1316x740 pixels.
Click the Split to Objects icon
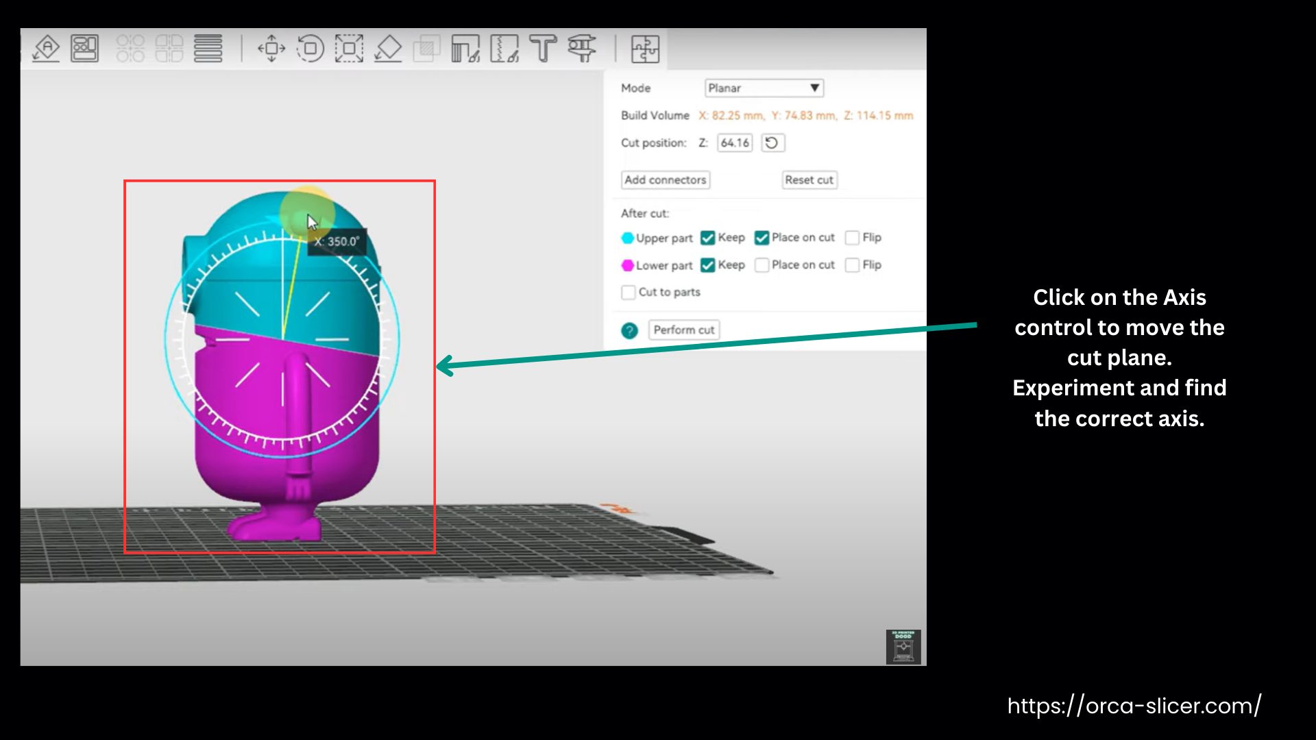[130, 49]
